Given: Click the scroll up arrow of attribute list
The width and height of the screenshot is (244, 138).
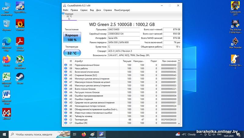Looking at the screenshot, I should pyautogui.click(x=179, y=60).
